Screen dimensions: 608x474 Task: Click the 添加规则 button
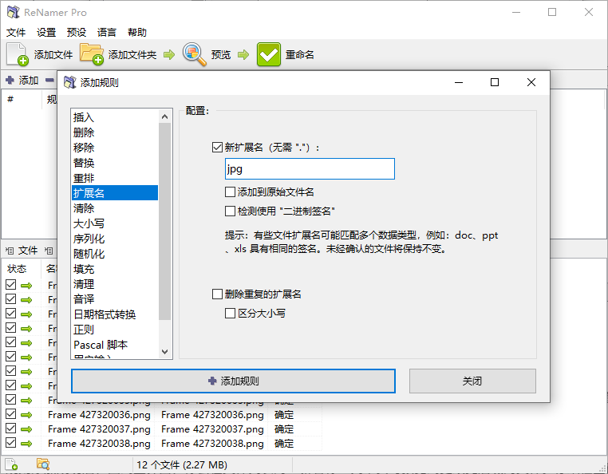(234, 381)
